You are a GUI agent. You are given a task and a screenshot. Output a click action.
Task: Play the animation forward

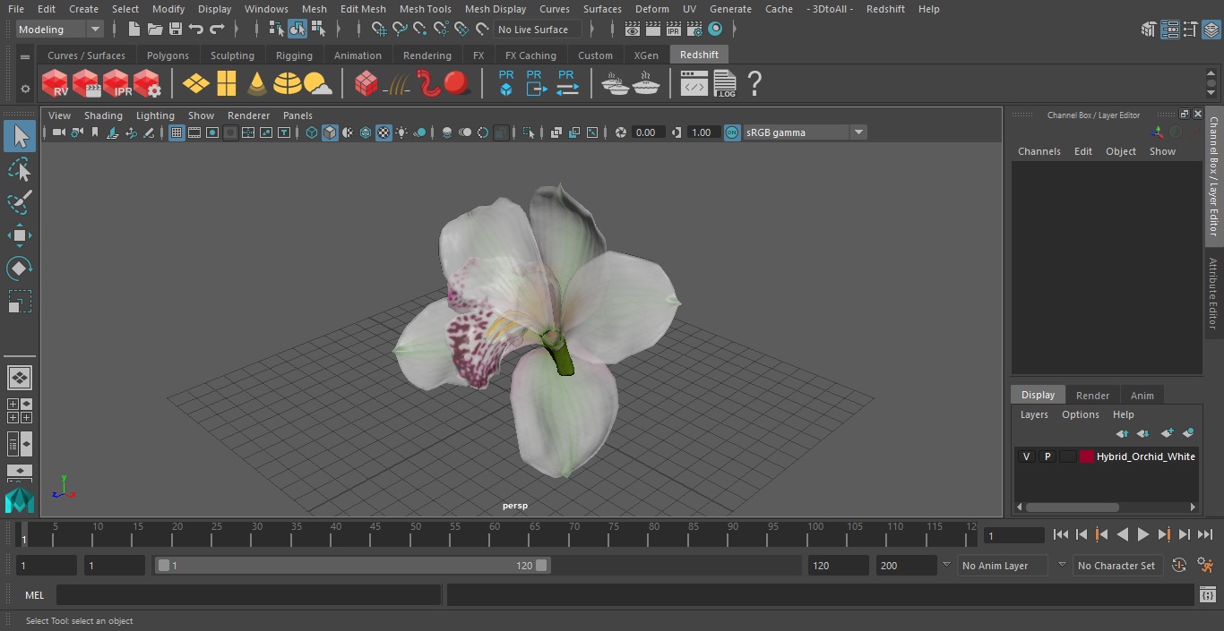click(1143, 534)
